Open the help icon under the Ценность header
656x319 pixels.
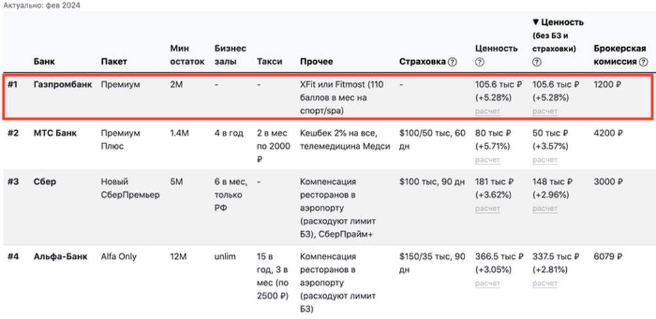click(480, 62)
